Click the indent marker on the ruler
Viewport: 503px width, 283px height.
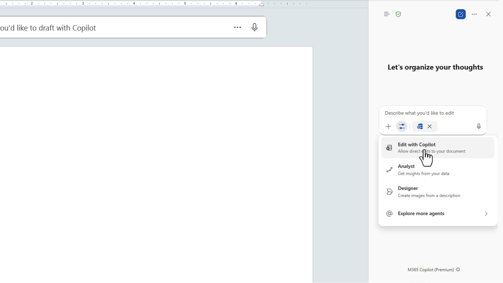[262, 4]
